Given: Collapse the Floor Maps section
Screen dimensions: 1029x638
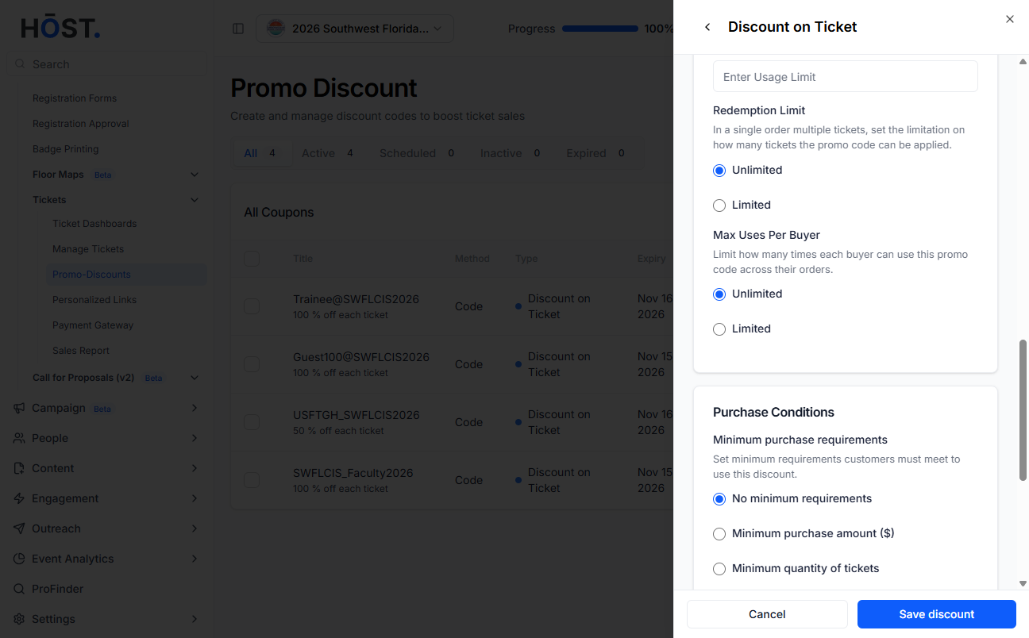Looking at the screenshot, I should [x=195, y=175].
